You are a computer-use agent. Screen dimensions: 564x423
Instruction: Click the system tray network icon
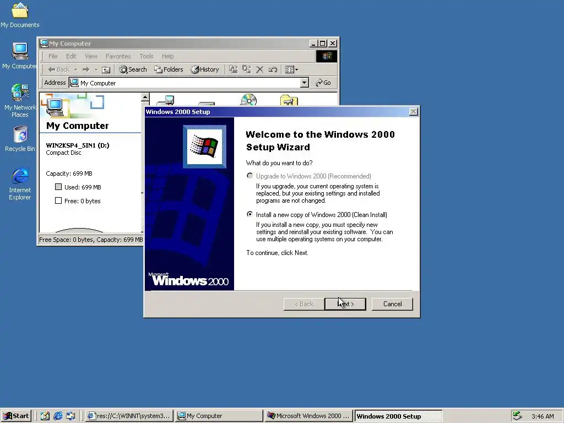tap(517, 416)
